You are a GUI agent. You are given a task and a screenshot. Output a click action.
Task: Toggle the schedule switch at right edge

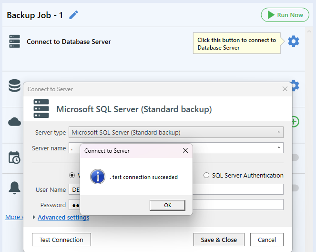(x=296, y=157)
